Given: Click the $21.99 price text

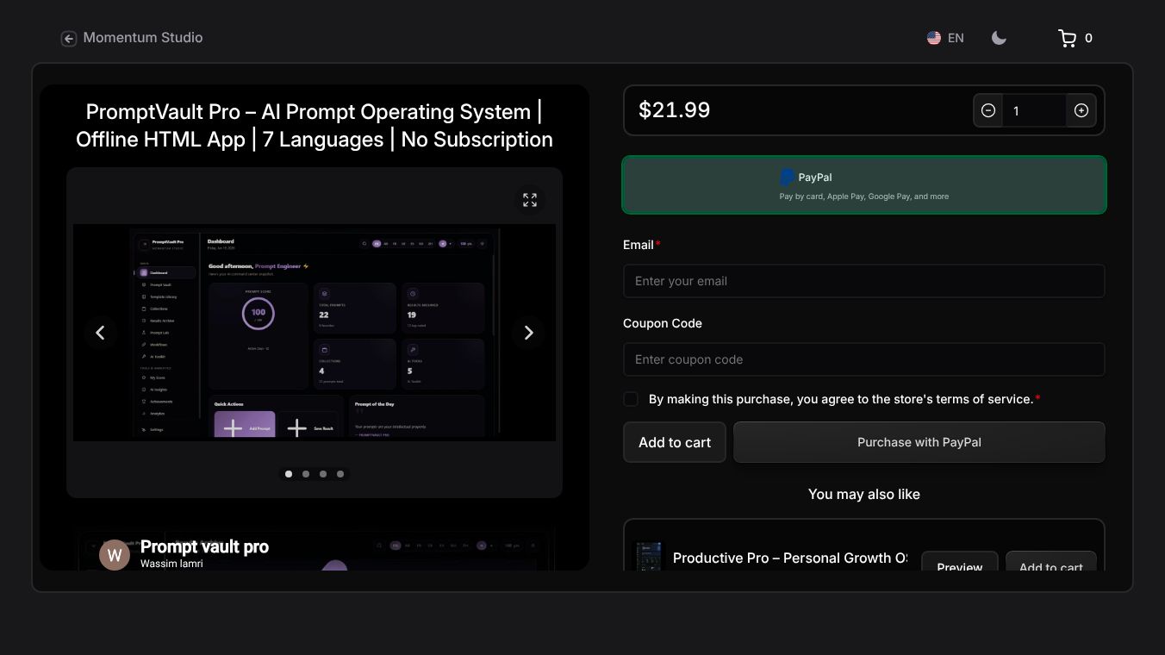Looking at the screenshot, I should tap(674, 109).
